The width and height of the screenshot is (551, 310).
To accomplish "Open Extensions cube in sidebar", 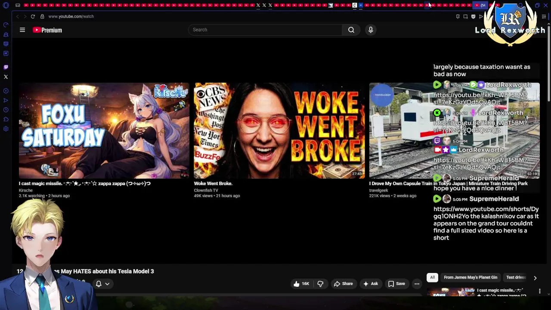I will tap(6, 119).
